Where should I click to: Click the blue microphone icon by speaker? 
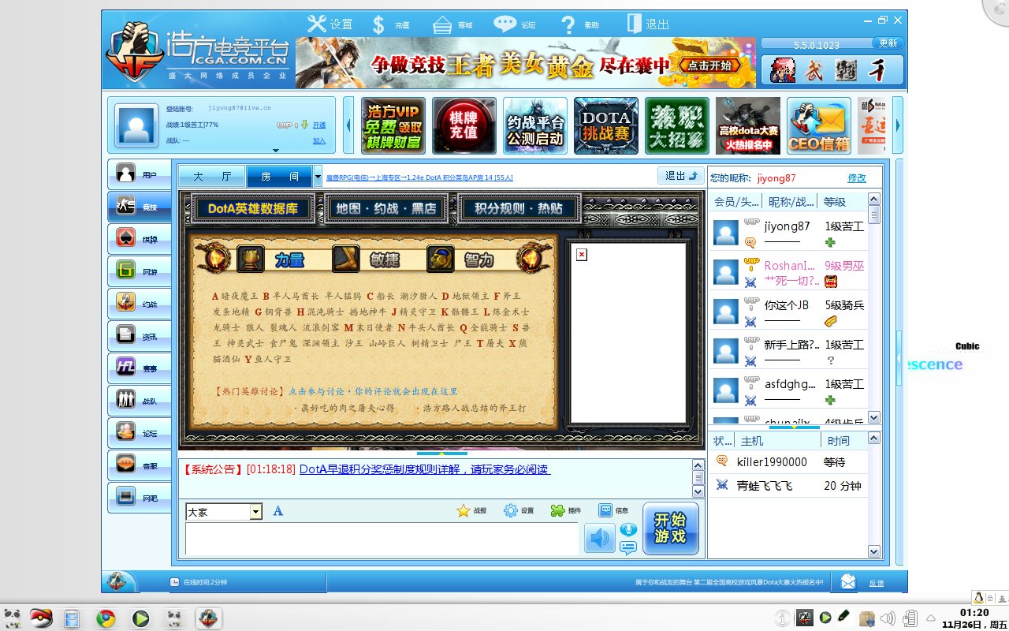[x=628, y=530]
